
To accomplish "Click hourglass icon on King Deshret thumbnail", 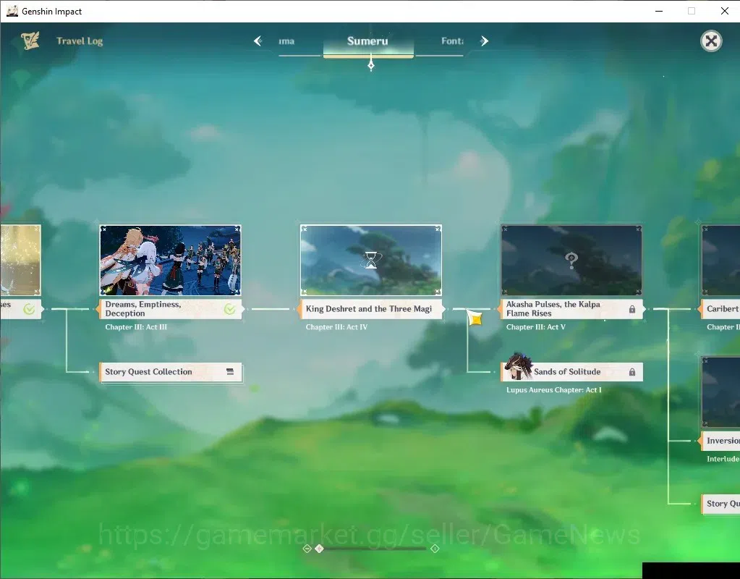I will click(x=371, y=260).
